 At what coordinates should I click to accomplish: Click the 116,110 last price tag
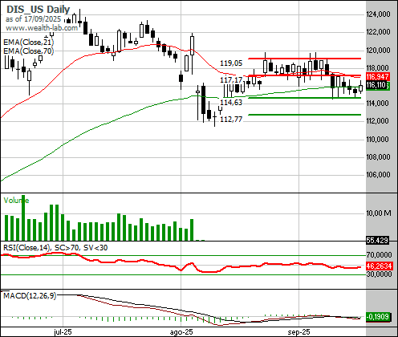click(x=376, y=85)
